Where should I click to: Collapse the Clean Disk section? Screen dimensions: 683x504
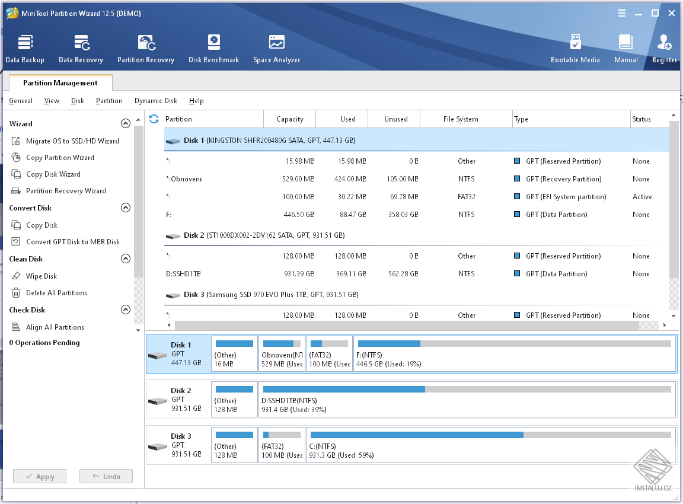[x=125, y=259]
